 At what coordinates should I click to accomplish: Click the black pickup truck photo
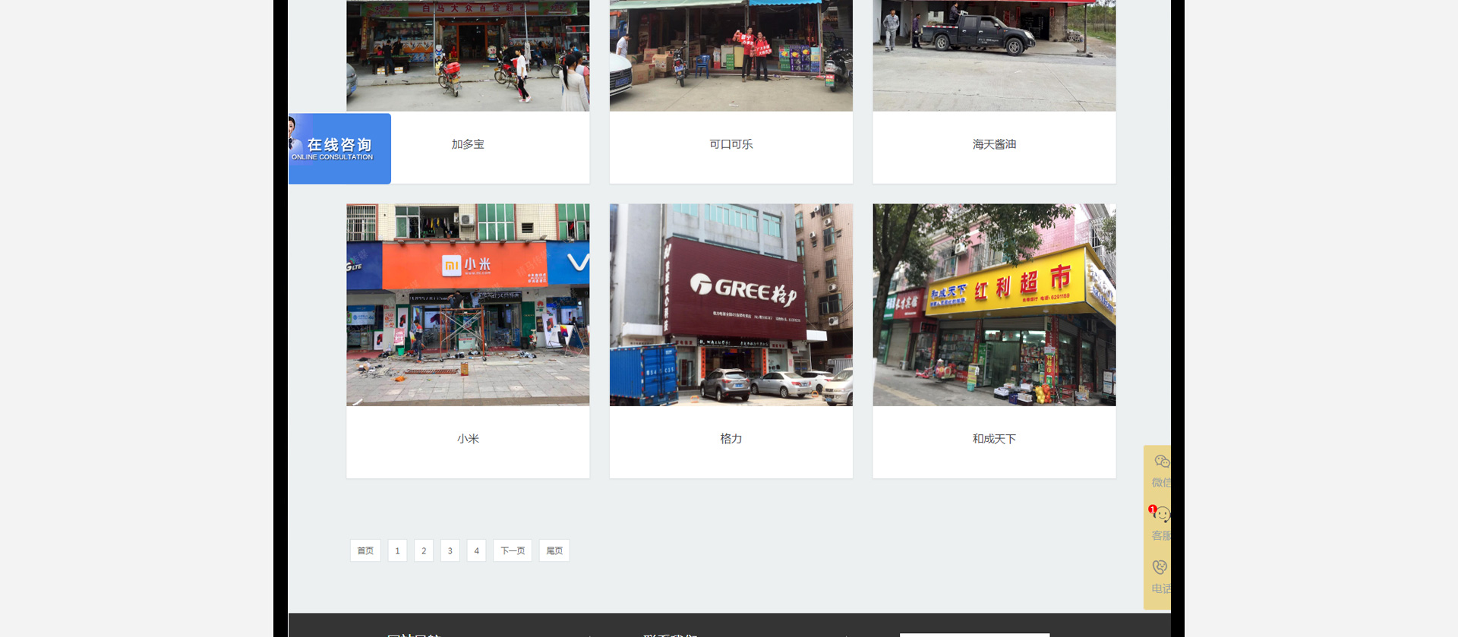tap(994, 55)
